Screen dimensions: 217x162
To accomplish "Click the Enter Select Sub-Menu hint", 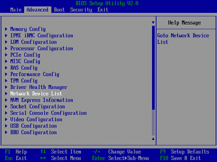I will pyautogui.click(x=120, y=158).
